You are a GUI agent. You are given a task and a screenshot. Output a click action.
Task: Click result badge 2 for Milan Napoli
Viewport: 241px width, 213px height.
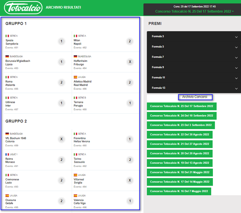tap(130, 42)
